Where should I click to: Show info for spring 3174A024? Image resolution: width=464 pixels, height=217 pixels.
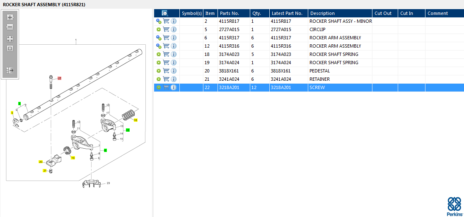(x=174, y=63)
